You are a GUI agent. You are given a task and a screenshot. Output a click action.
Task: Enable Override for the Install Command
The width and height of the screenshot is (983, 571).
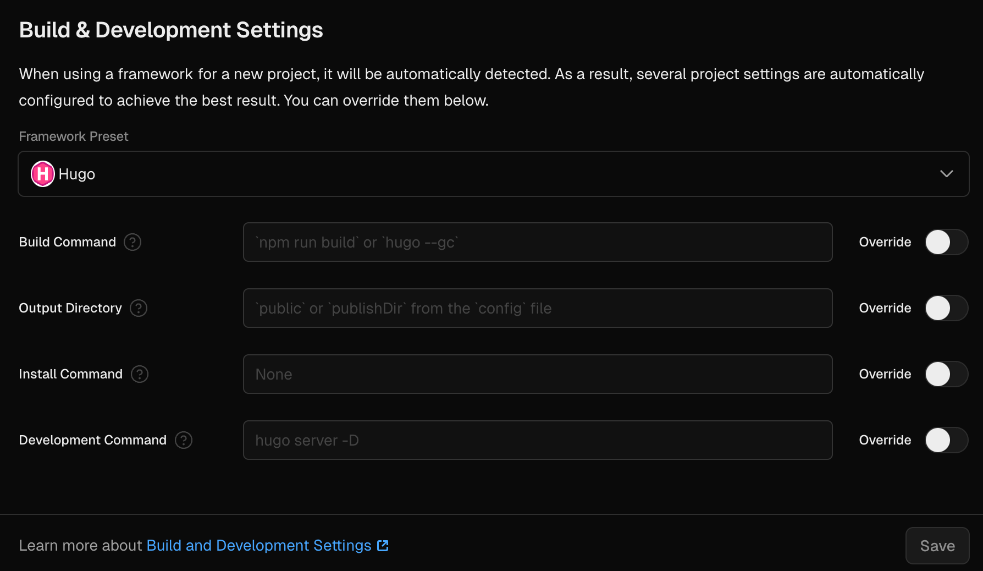pyautogui.click(x=946, y=374)
